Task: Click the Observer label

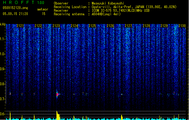Action: pos(61,3)
